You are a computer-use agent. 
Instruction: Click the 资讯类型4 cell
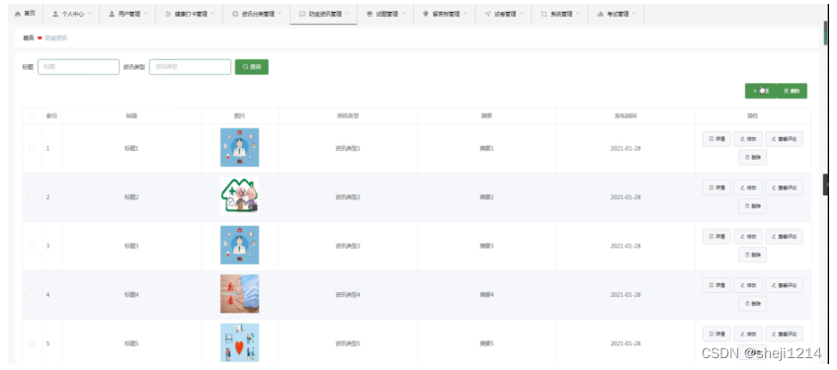[x=348, y=295]
